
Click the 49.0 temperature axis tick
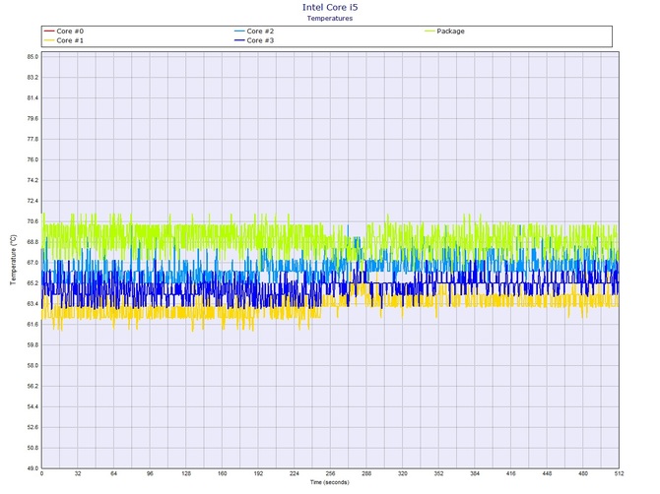(x=33, y=468)
